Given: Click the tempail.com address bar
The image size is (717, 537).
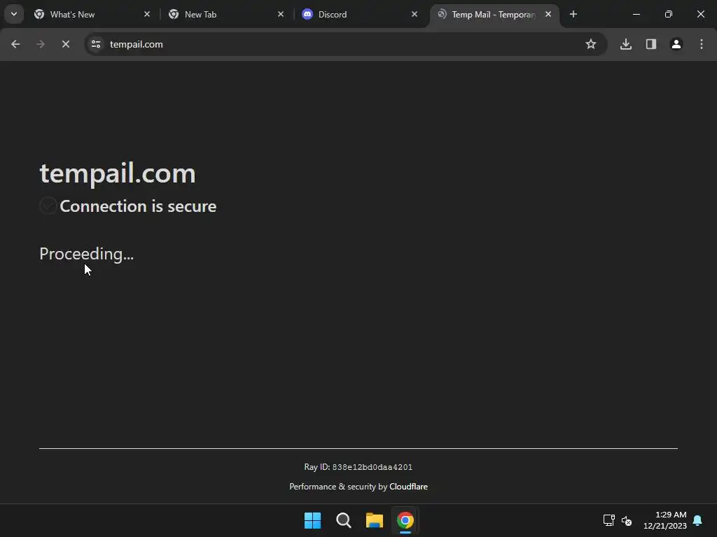Looking at the screenshot, I should [345, 44].
